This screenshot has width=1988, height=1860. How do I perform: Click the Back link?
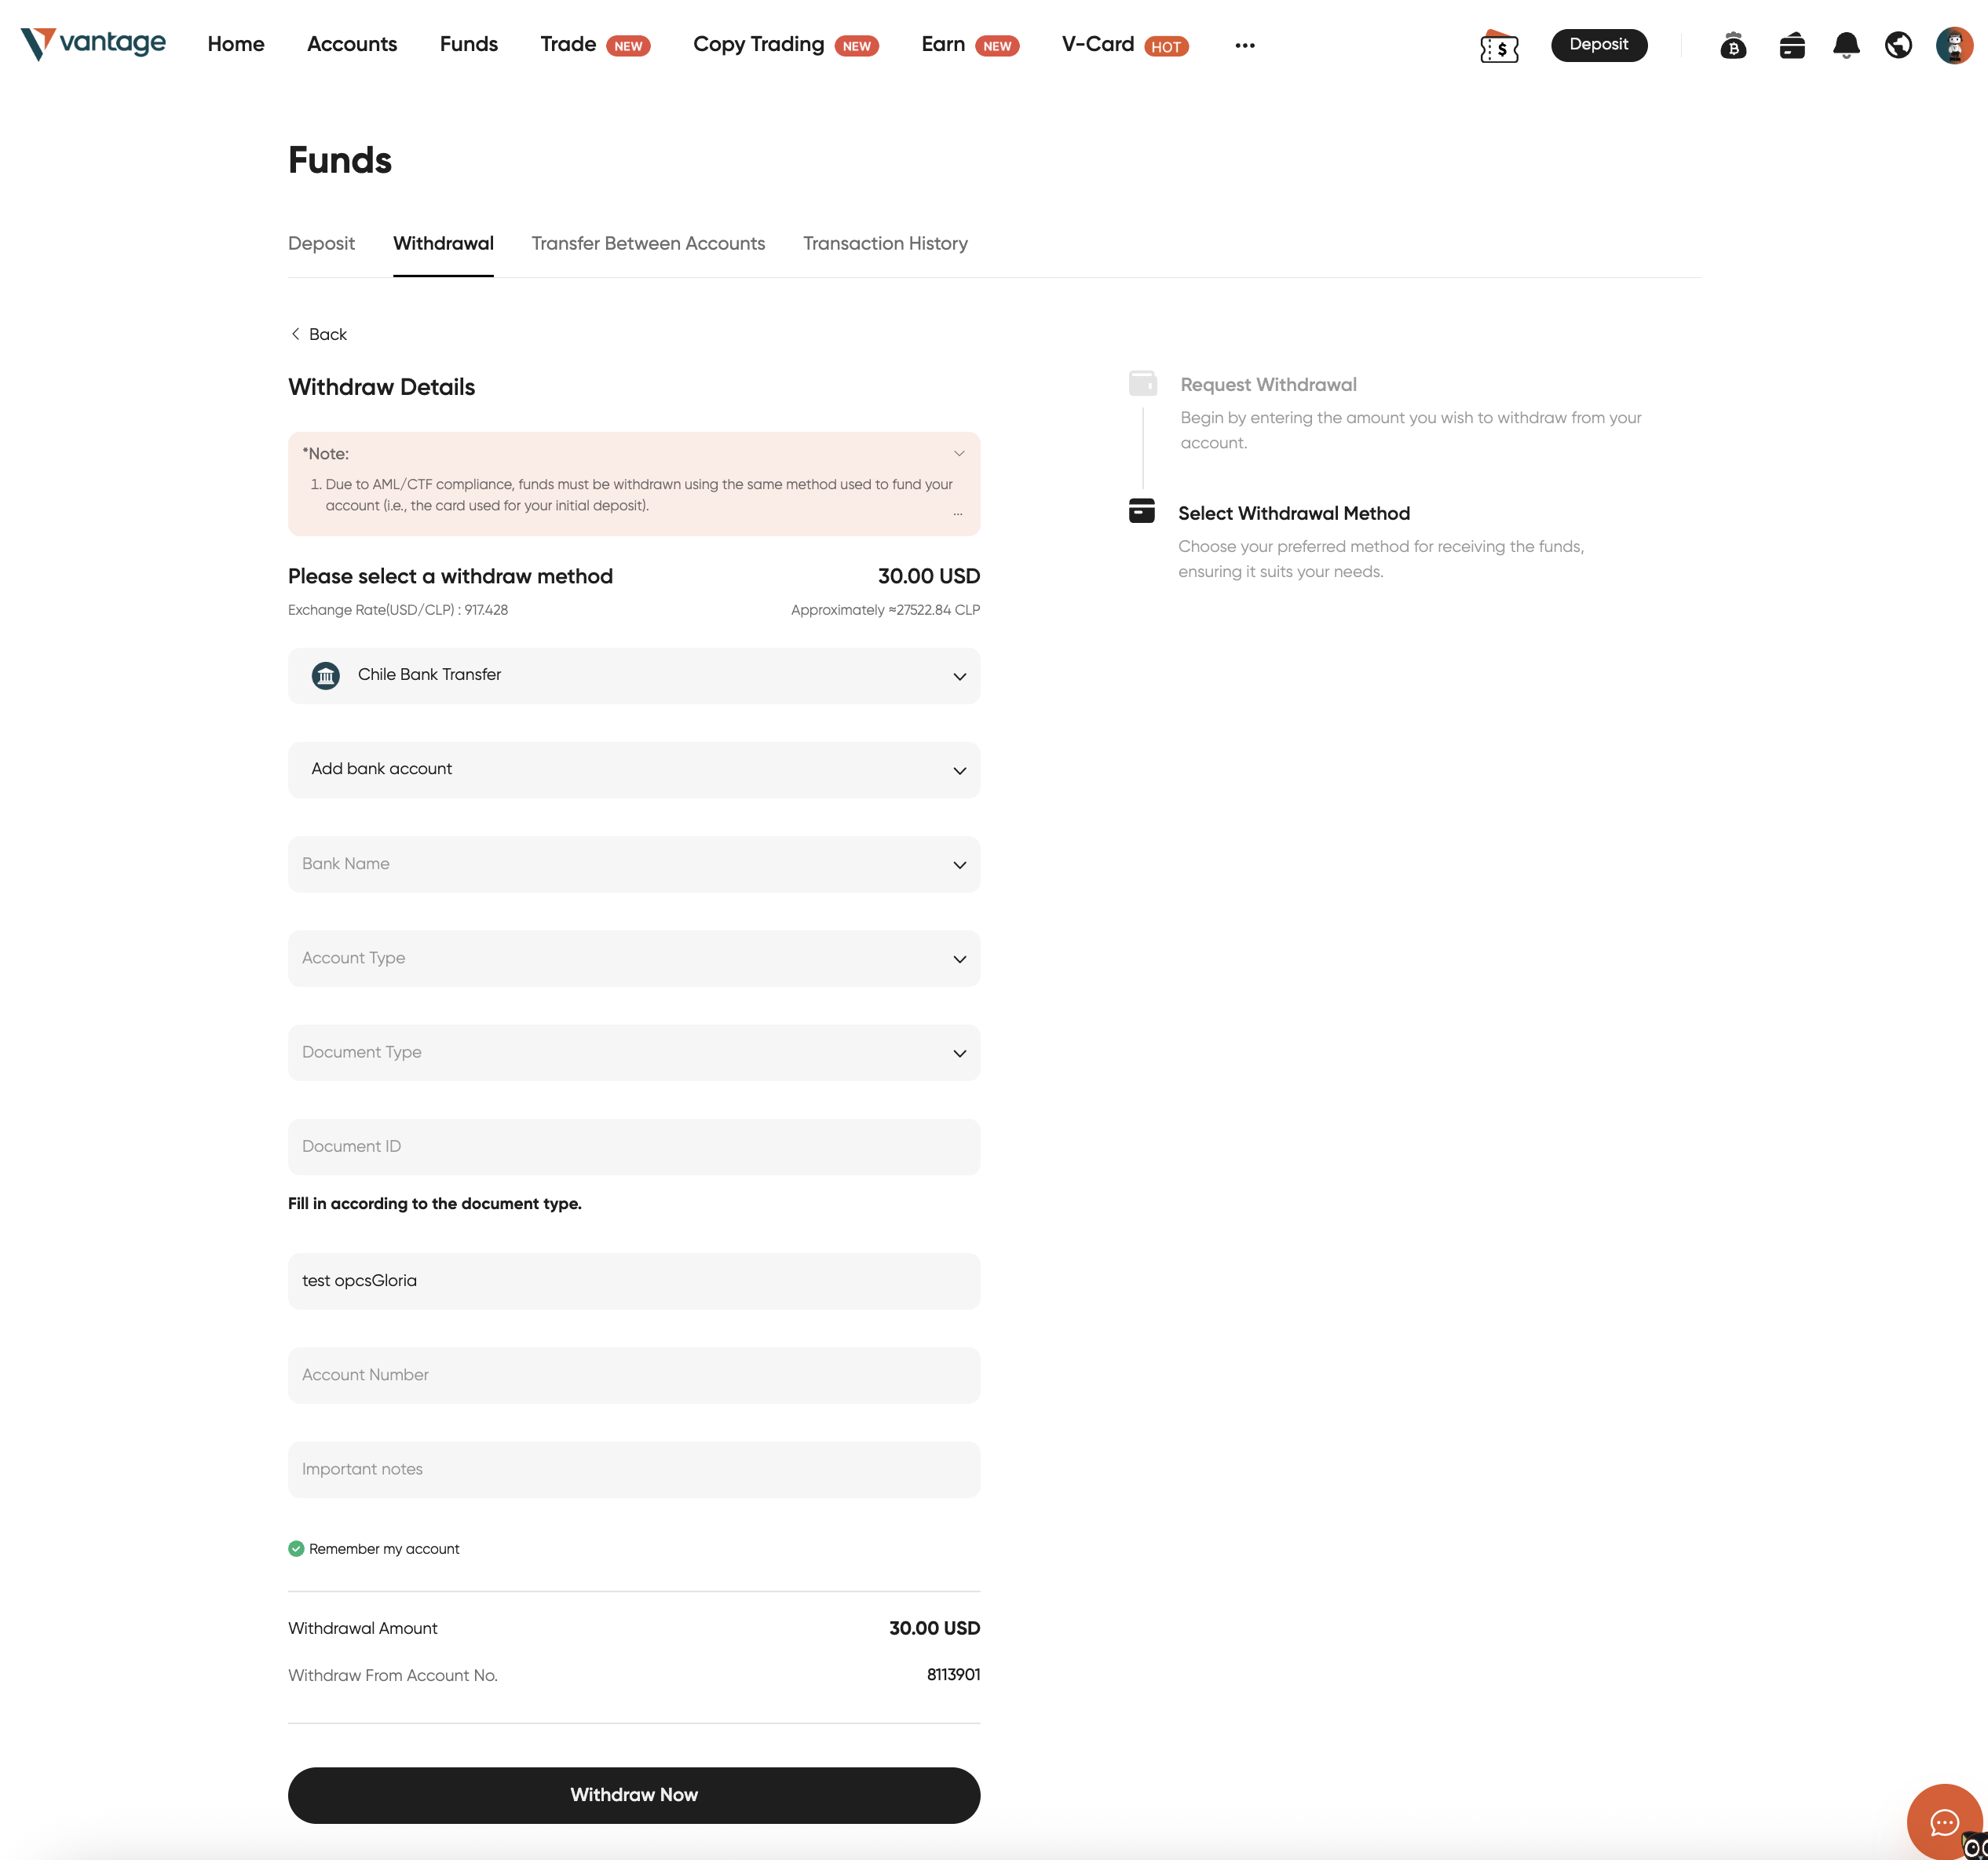[x=318, y=334]
